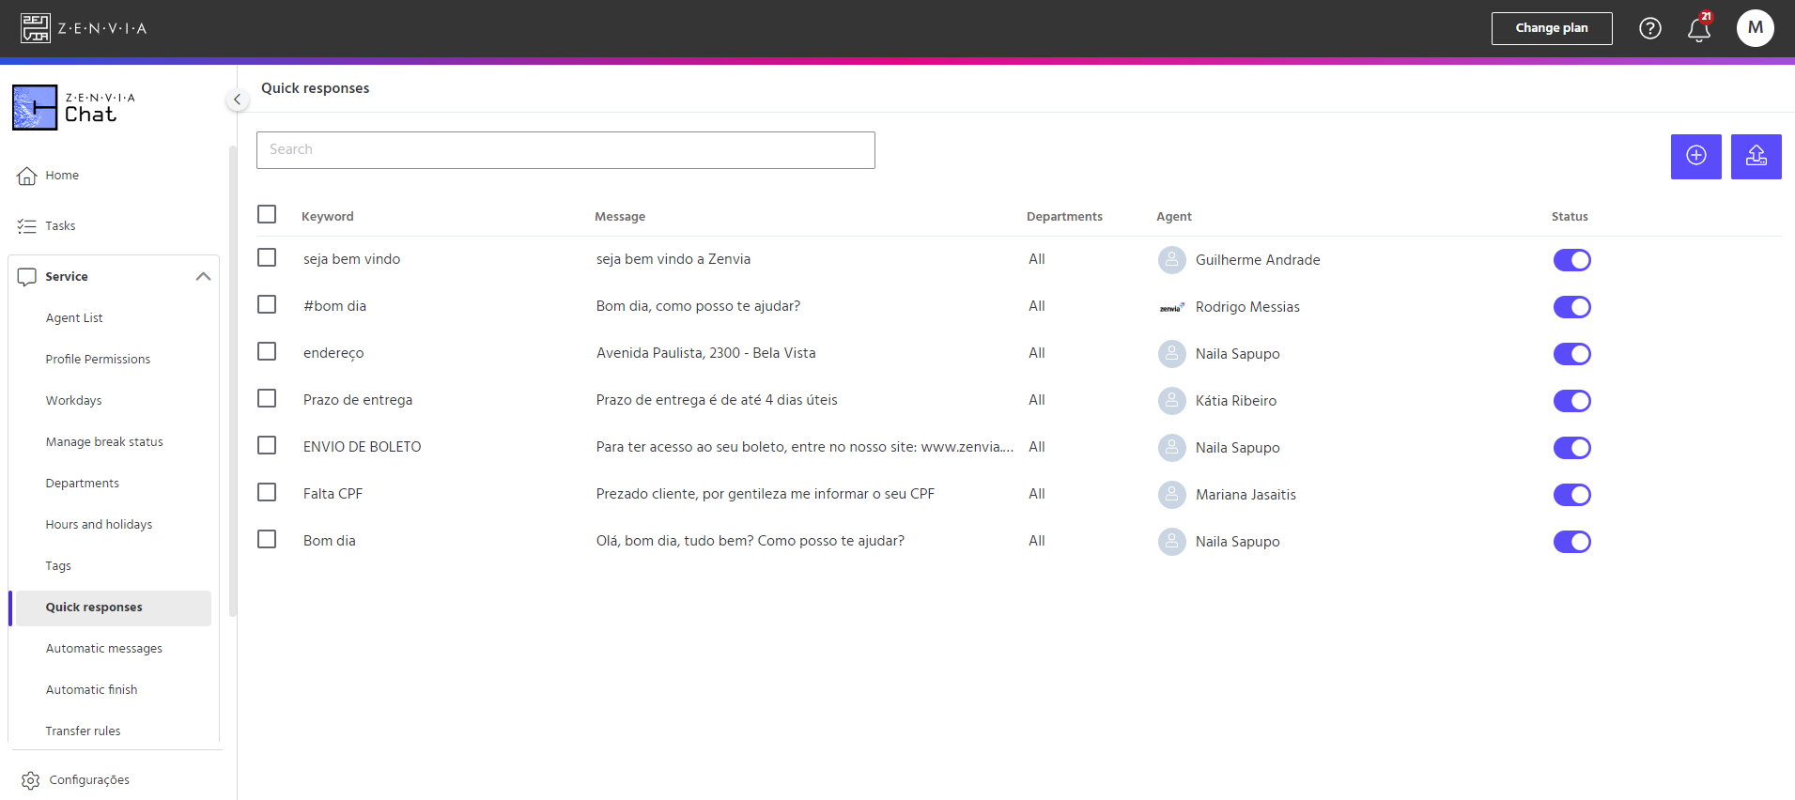Viewport: 1795px width, 800px height.
Task: Click the upload quick responses icon
Action: click(x=1756, y=156)
